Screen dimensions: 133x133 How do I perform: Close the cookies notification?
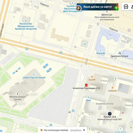[84, 130]
